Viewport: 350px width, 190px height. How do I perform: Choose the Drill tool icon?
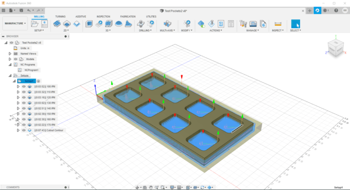(x=140, y=24)
